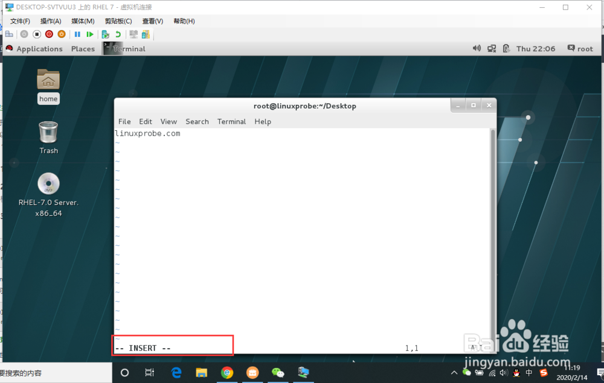
Task: Open the 帮助(H) help menu
Action: (185, 21)
